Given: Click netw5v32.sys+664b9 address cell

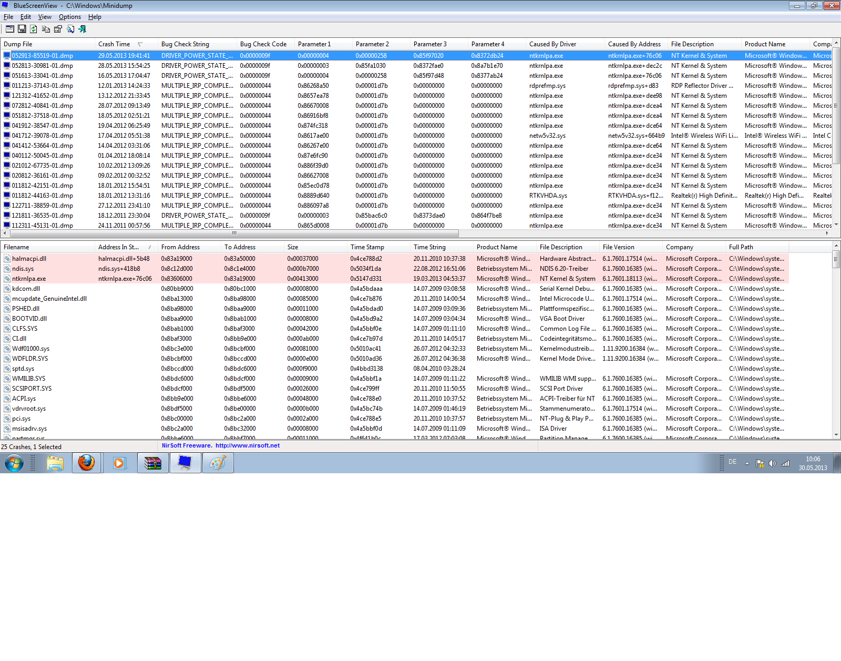Looking at the screenshot, I should [637, 136].
